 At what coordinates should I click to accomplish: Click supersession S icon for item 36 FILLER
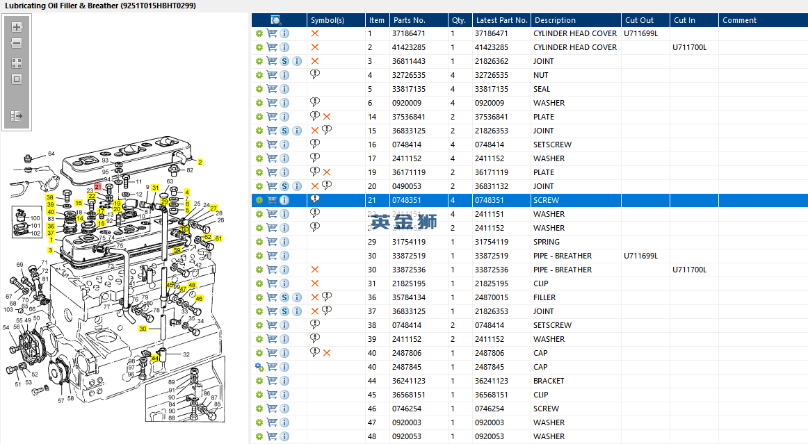pyautogui.click(x=284, y=297)
